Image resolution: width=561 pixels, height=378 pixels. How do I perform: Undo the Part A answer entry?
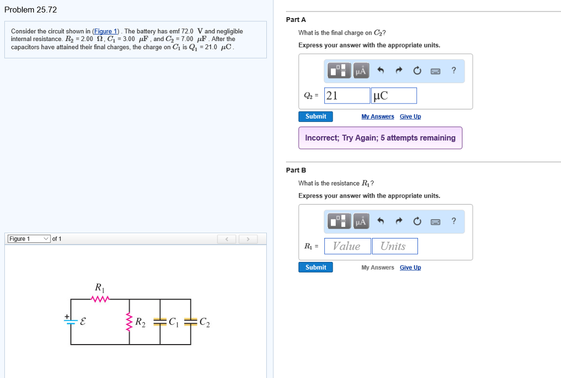[380, 70]
